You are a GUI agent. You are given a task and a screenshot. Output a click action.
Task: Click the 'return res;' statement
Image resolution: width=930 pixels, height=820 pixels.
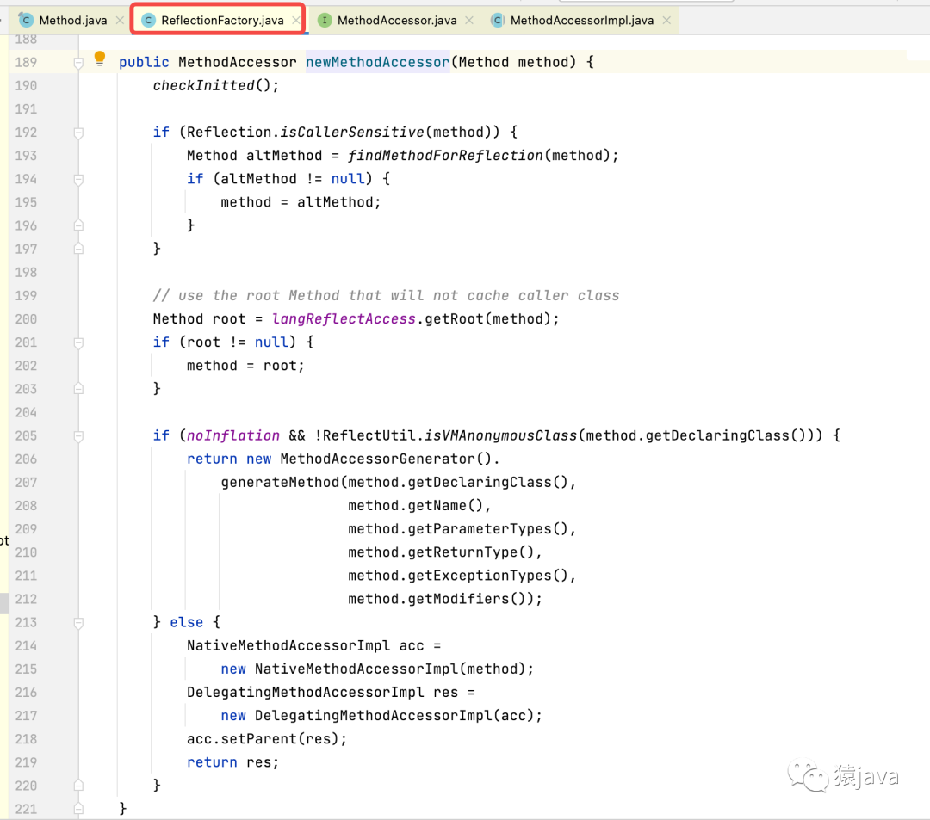click(x=232, y=762)
